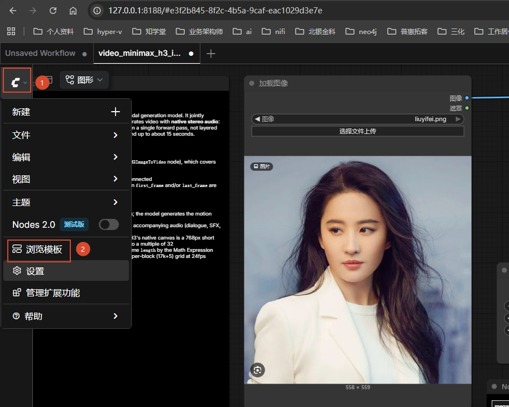Open the camera icon on image preview
Screen dimensions: 509x407
click(x=257, y=370)
